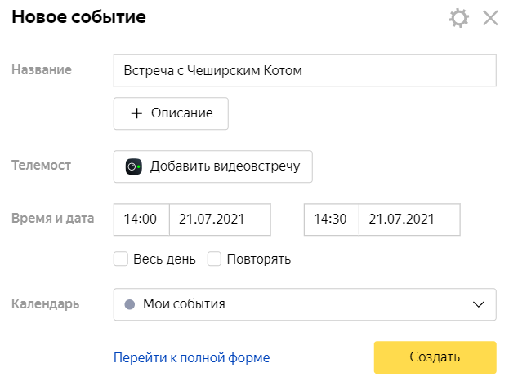The image size is (509, 381).
Task: Click the Создать button
Action: pyautogui.click(x=435, y=357)
